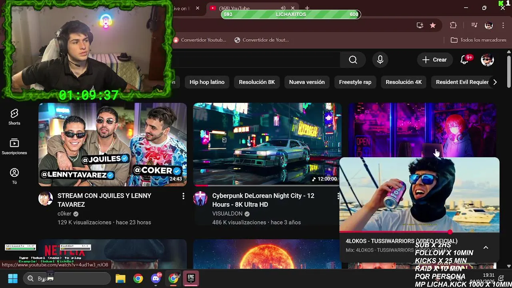Open the Tú sidebar section
Image resolution: width=512 pixels, height=288 pixels.
(14, 176)
